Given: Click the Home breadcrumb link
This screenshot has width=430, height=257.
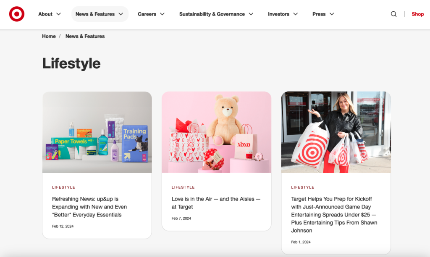Looking at the screenshot, I should point(49,36).
